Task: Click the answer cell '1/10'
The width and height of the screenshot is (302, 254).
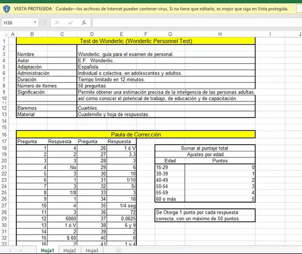Action: point(121,180)
